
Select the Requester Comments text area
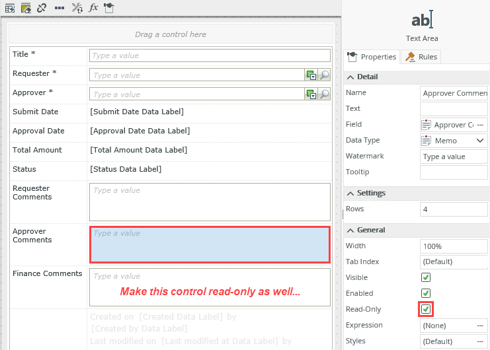[210, 202]
